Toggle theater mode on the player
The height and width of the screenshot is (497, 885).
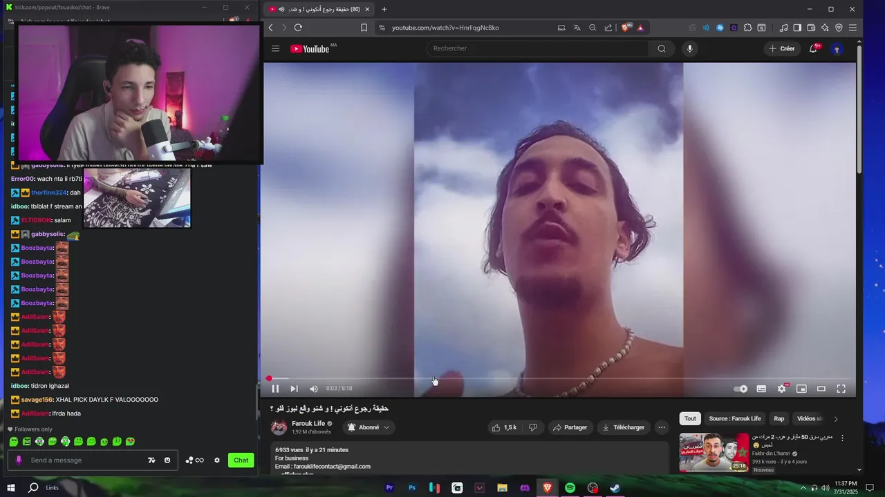[821, 389]
